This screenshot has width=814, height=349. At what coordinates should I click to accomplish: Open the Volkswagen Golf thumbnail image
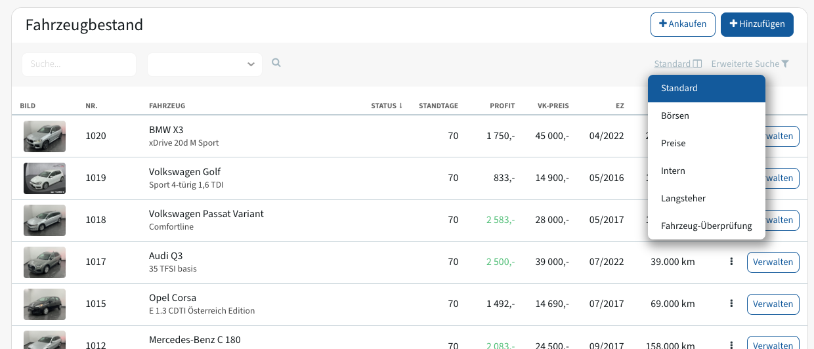coord(45,178)
